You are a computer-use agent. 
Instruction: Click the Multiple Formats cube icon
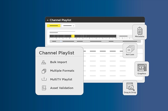pos(44,71)
